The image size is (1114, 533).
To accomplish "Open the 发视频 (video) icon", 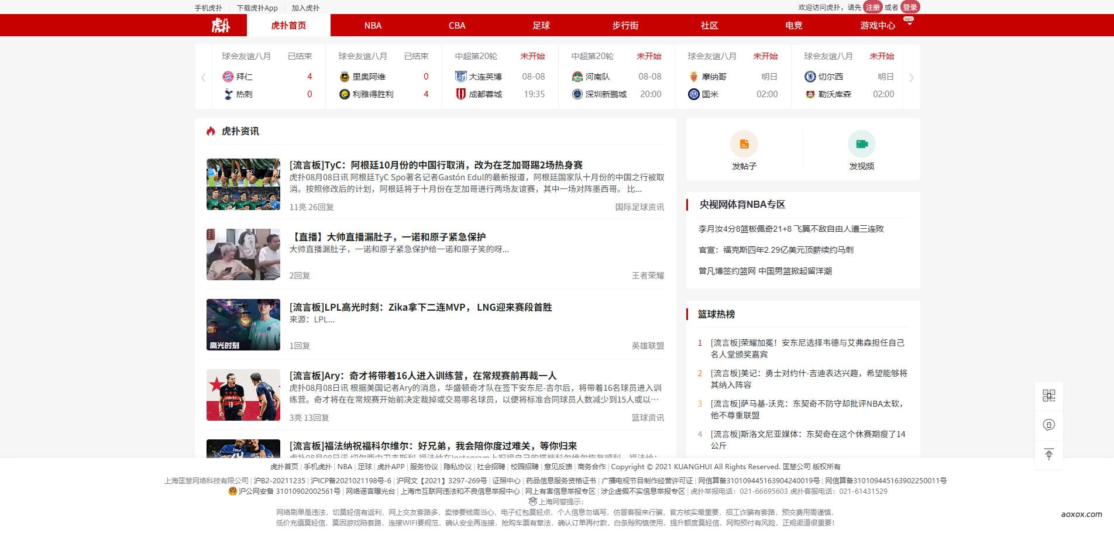I will pyautogui.click(x=861, y=143).
